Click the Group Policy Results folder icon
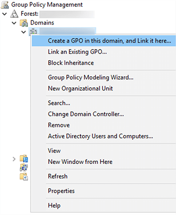Viewport: 176px width, 215px height. [24, 176]
